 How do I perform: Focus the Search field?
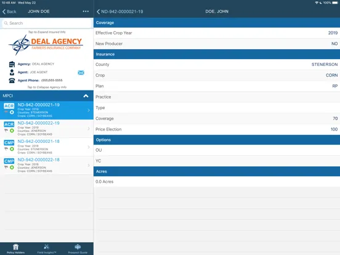(47, 23)
